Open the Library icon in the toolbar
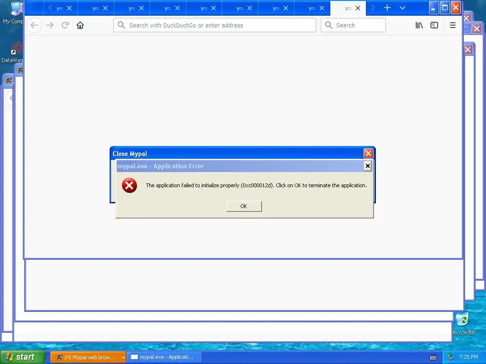Screen dimensions: 486x364 click(x=419, y=26)
